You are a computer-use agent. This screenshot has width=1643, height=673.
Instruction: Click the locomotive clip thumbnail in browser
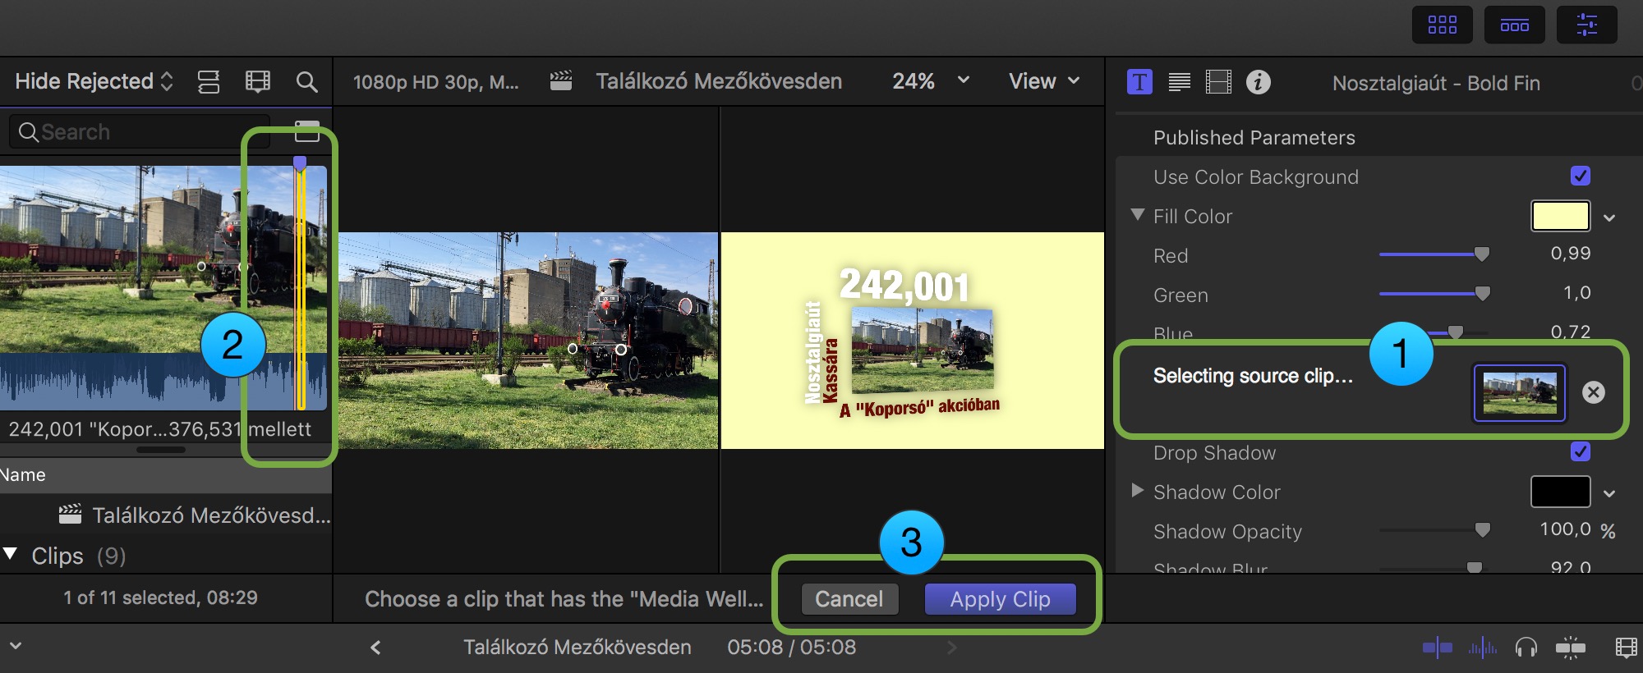[x=163, y=288]
